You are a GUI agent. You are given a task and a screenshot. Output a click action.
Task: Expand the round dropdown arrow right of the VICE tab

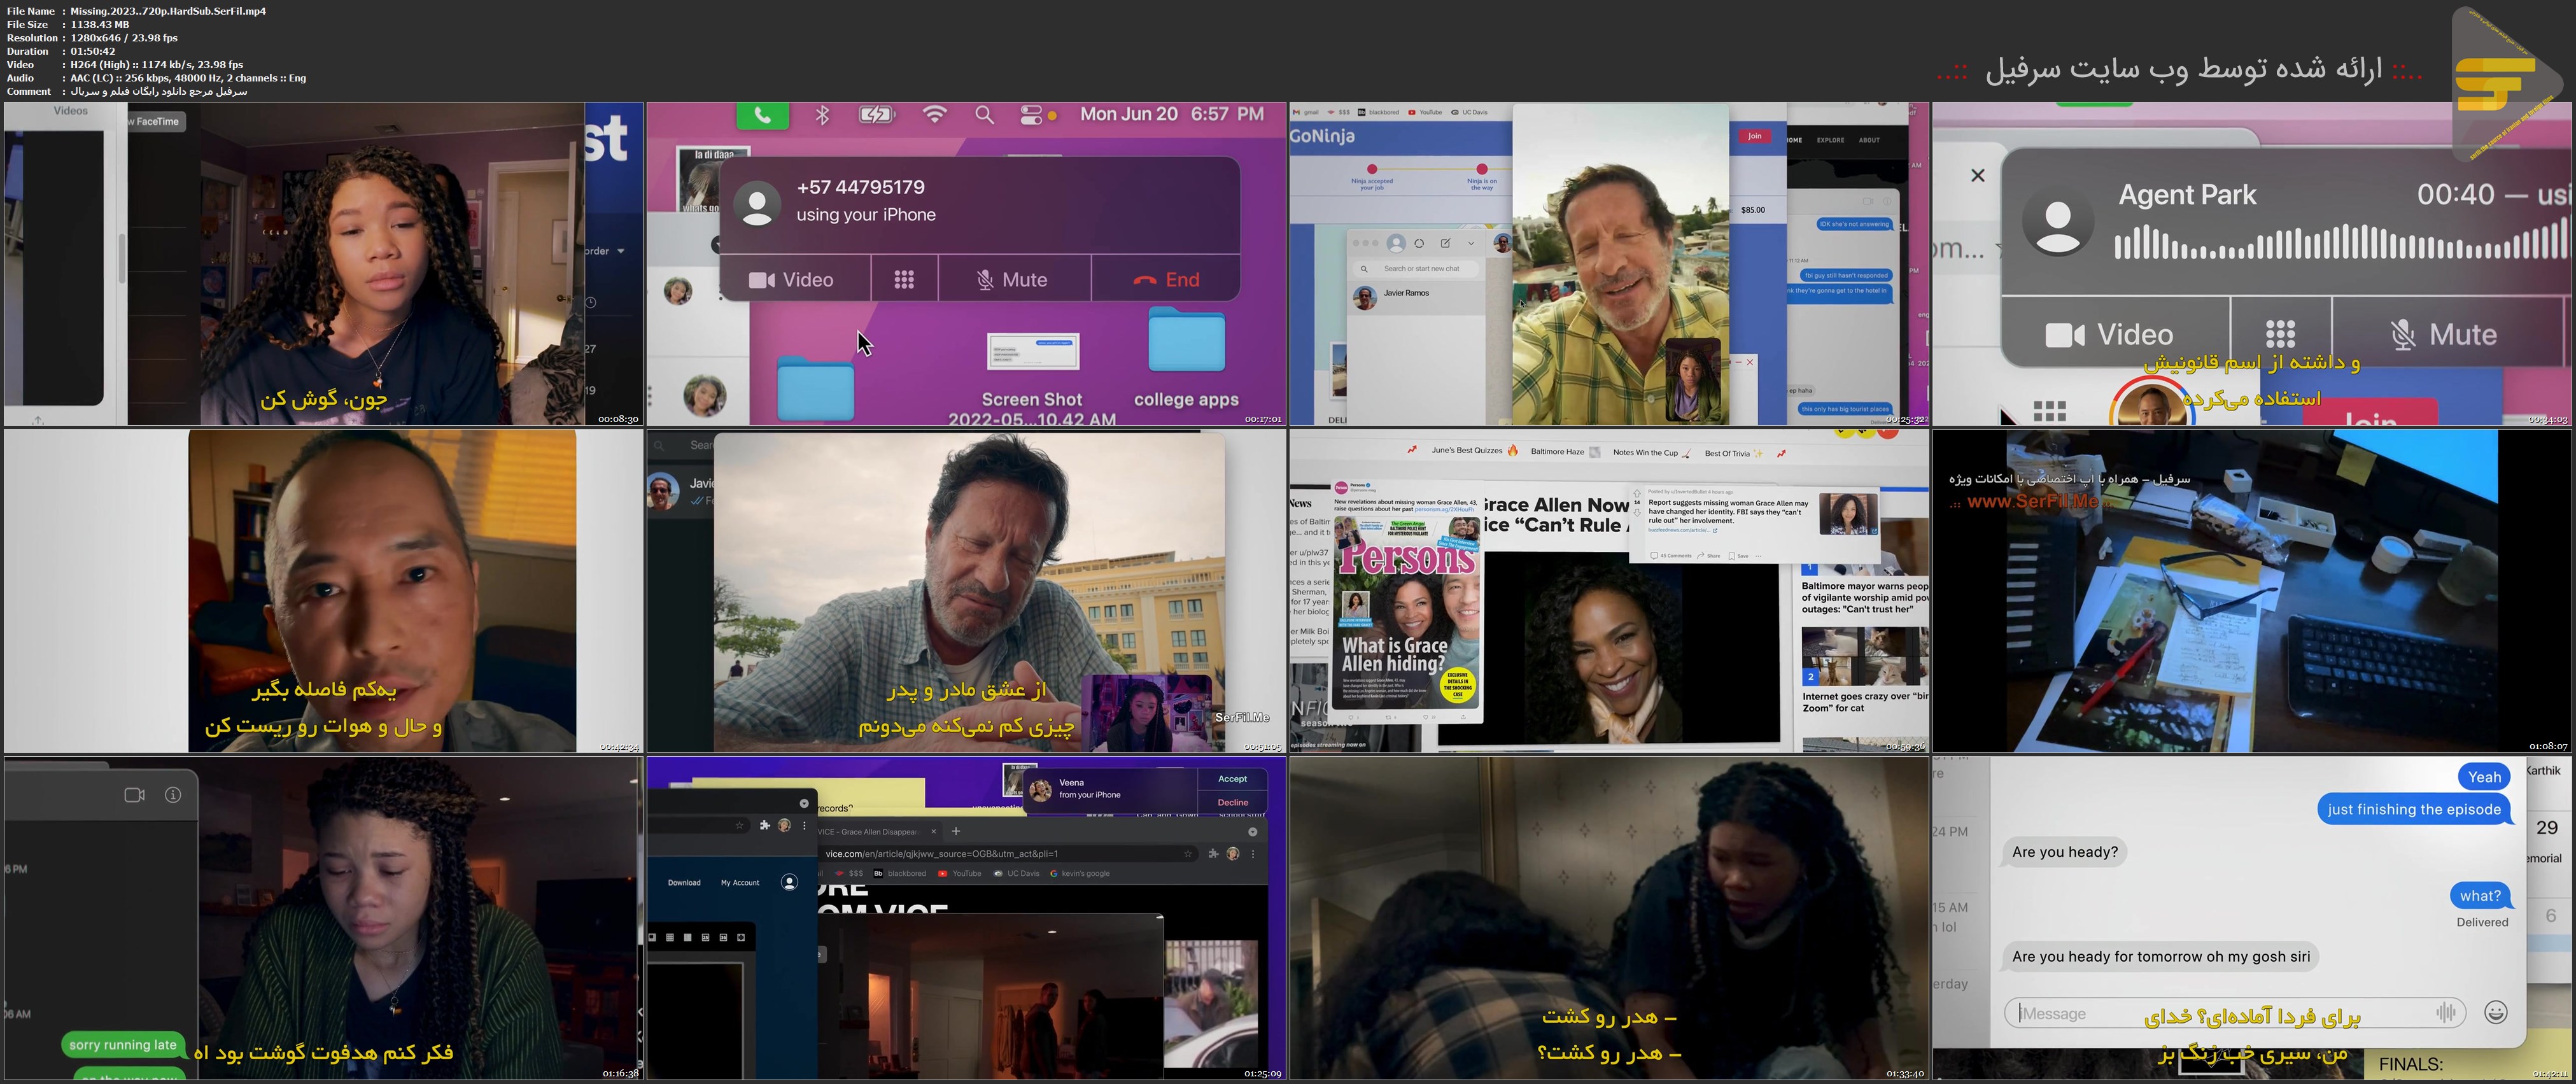pyautogui.click(x=1252, y=832)
